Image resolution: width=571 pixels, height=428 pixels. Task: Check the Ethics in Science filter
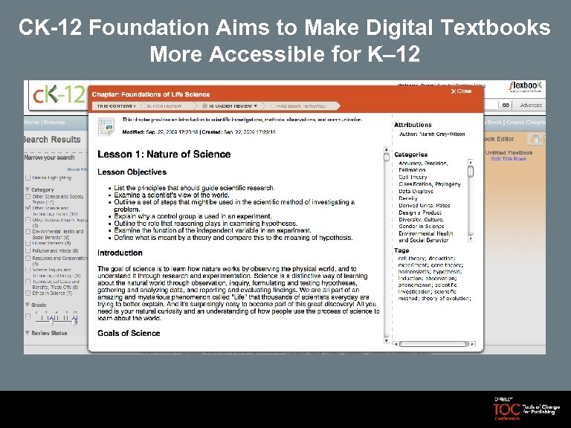pos(28,294)
